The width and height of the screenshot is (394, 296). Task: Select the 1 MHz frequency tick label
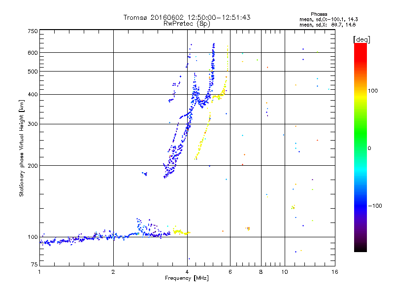[x=39, y=272]
